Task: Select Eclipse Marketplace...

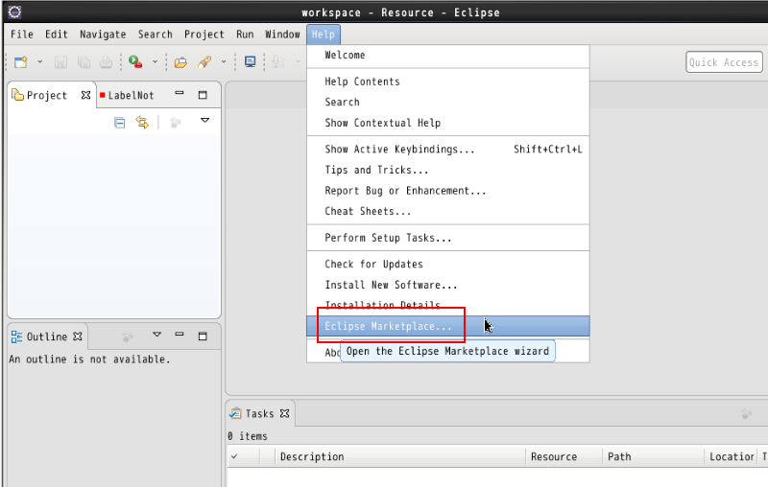Action: [x=448, y=326]
